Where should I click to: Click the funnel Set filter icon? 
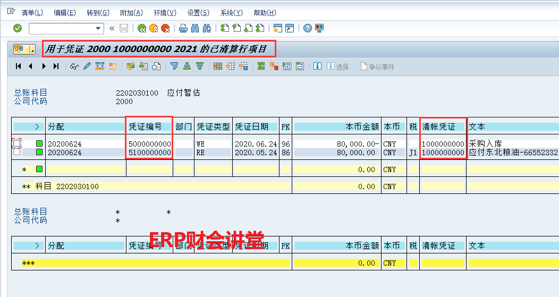click(174, 66)
